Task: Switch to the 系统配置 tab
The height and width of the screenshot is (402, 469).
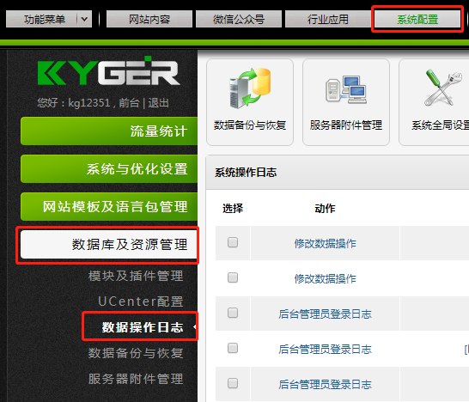Action: (417, 19)
